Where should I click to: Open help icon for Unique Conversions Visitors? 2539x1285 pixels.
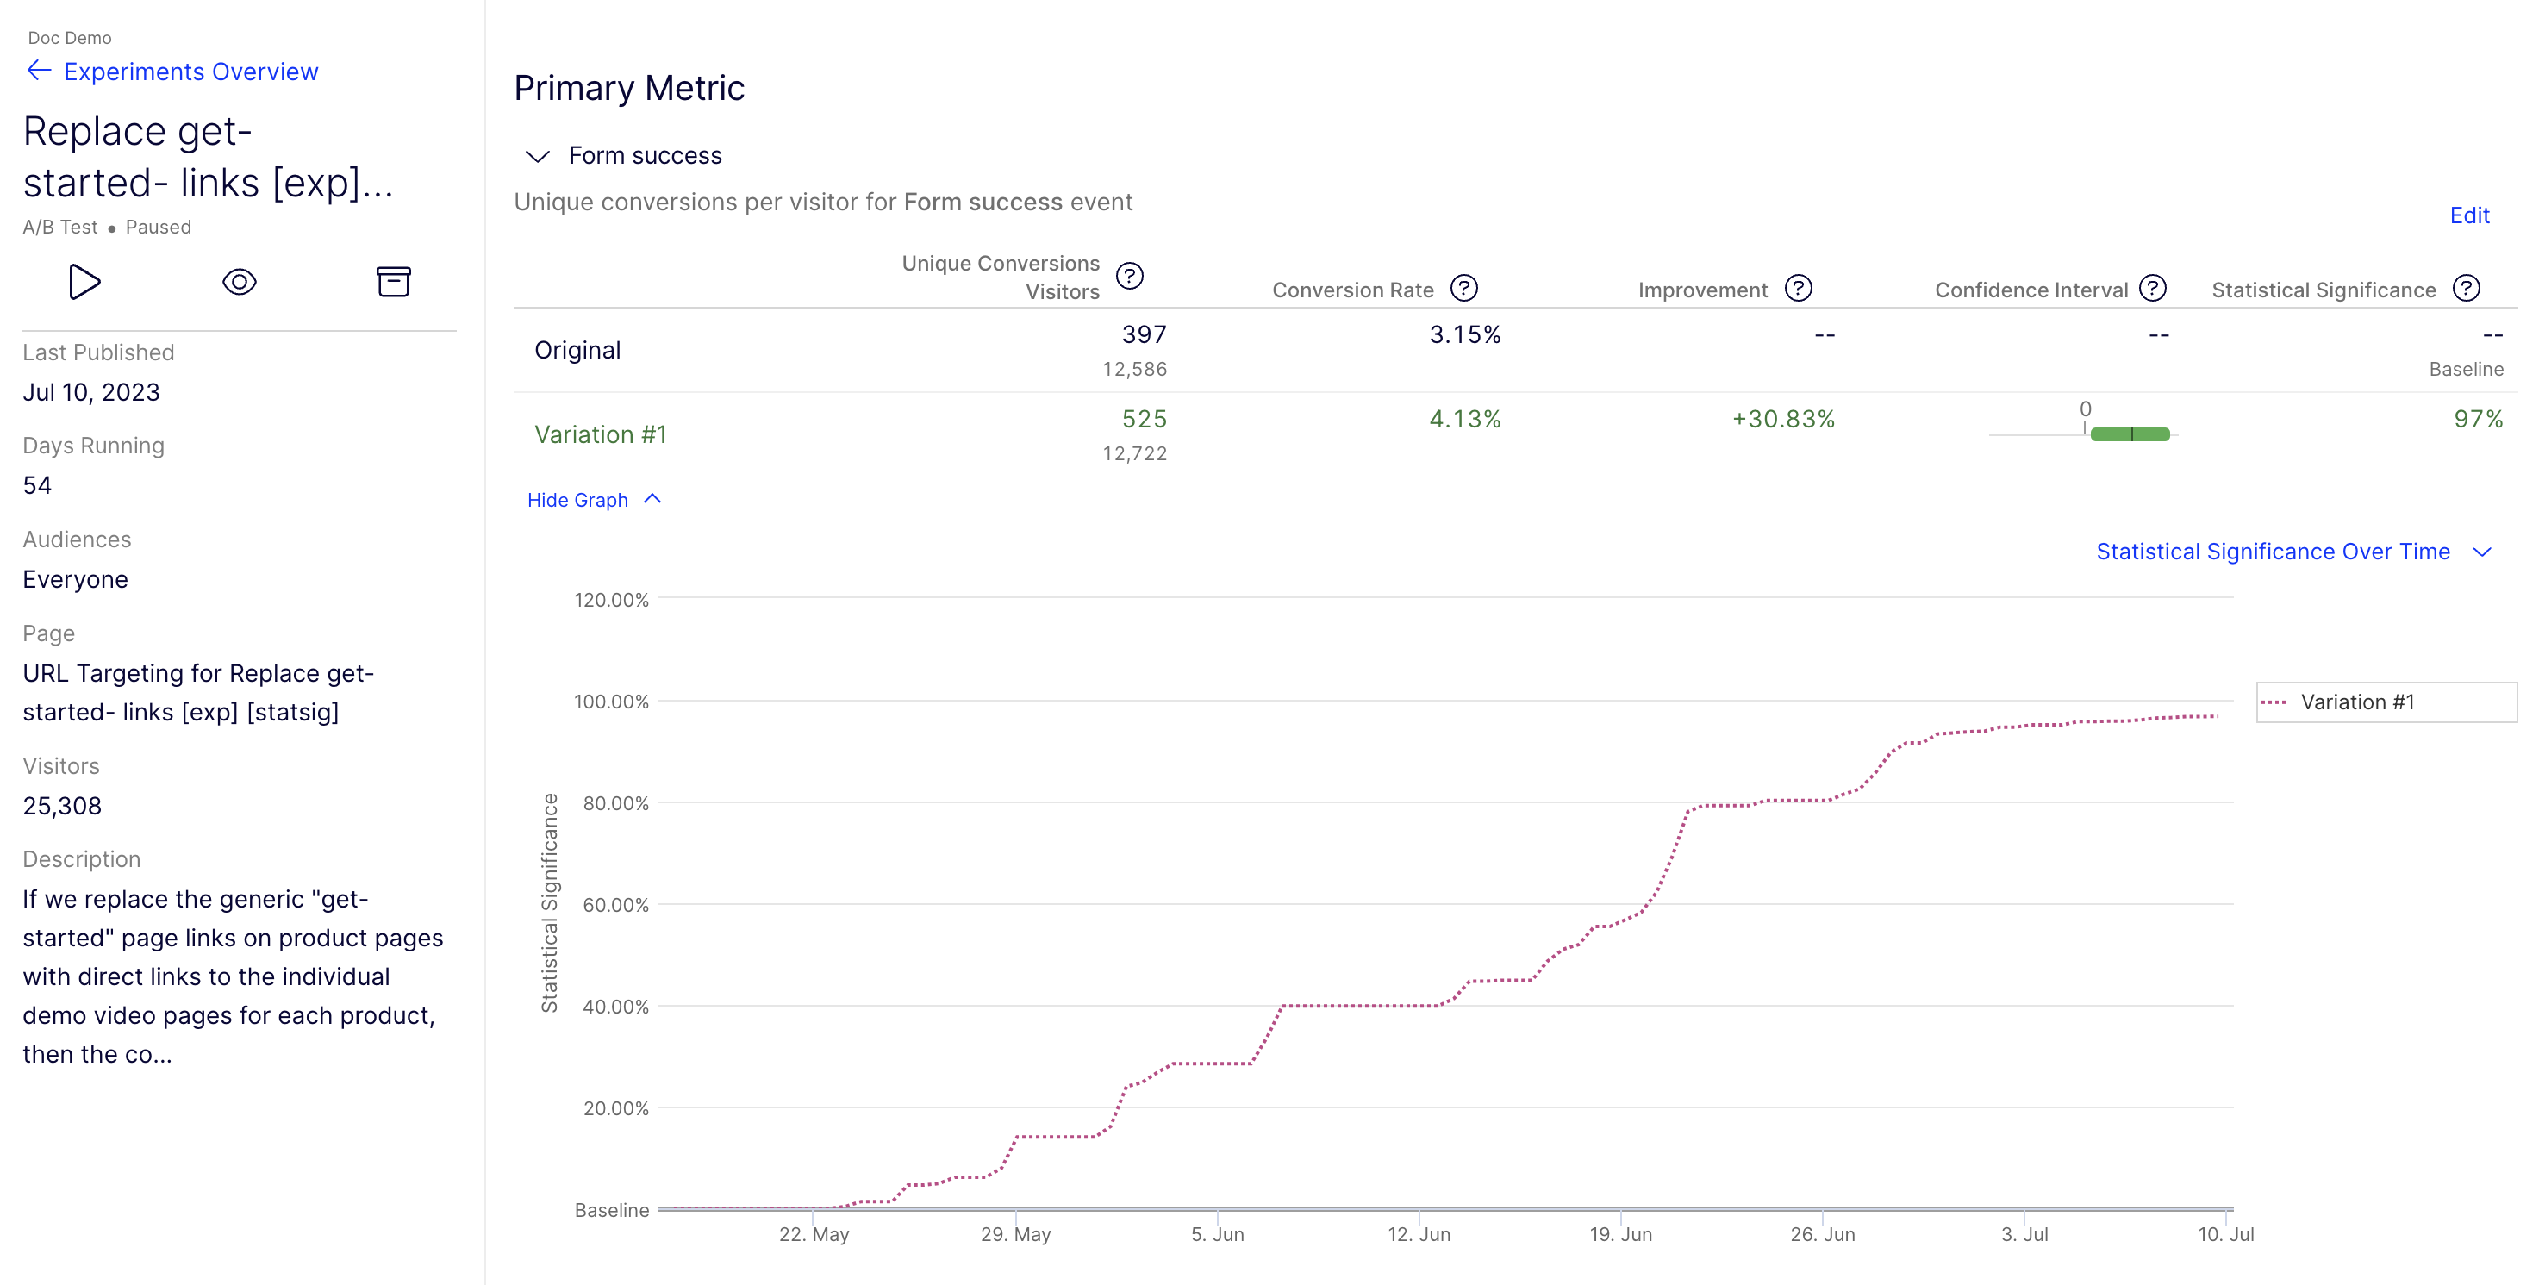click(x=1130, y=276)
